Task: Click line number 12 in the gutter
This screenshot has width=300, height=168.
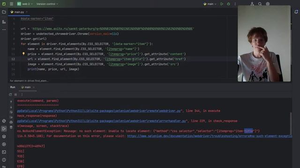Action: tap(13, 59)
